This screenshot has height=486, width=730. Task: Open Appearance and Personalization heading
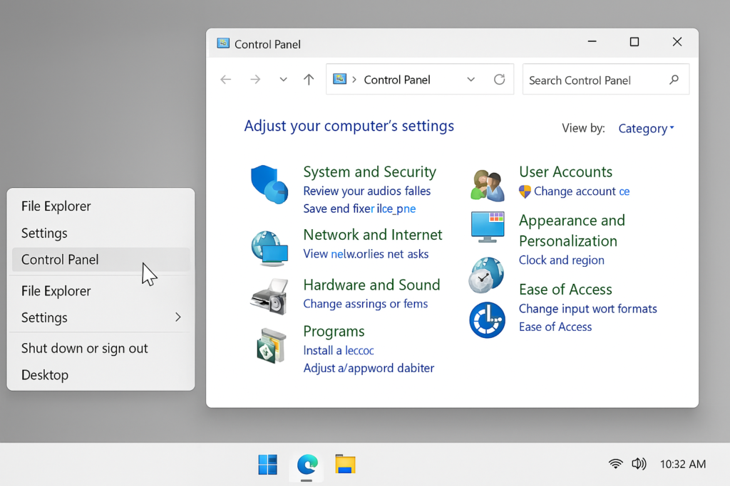pyautogui.click(x=572, y=231)
